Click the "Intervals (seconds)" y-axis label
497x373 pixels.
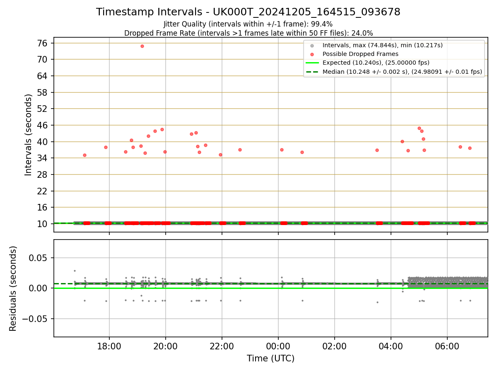pos(28,135)
